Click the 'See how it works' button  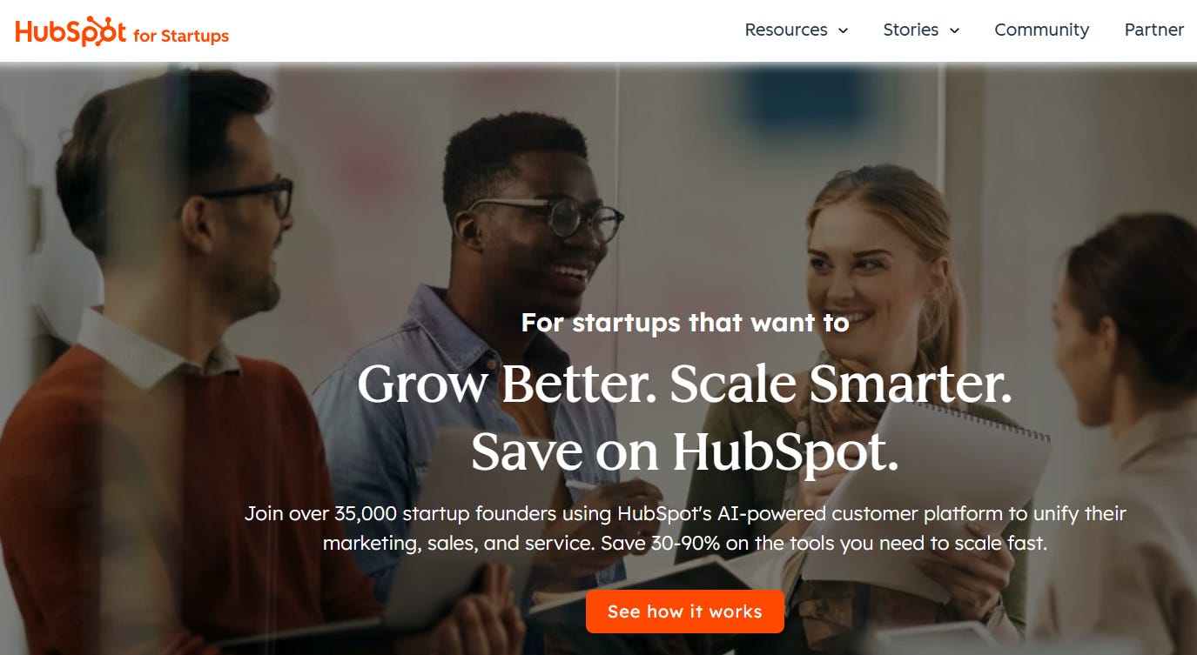pyautogui.click(x=684, y=612)
